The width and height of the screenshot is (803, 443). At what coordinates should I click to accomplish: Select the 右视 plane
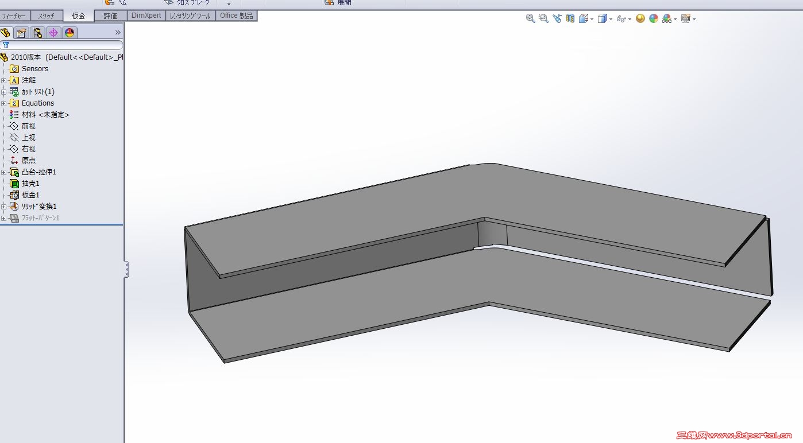pos(29,149)
